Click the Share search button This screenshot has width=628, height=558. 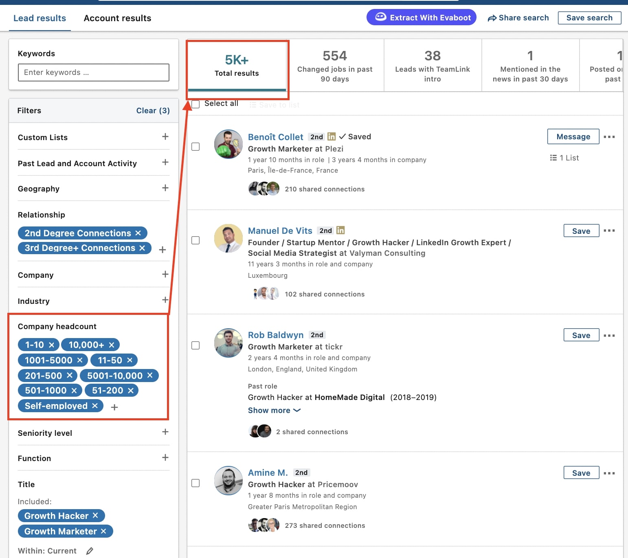click(x=518, y=18)
